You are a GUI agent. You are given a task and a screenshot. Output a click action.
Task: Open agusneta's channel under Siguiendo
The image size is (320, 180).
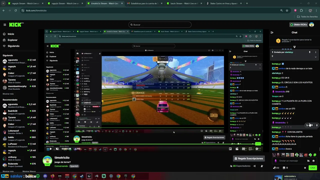click(19, 61)
